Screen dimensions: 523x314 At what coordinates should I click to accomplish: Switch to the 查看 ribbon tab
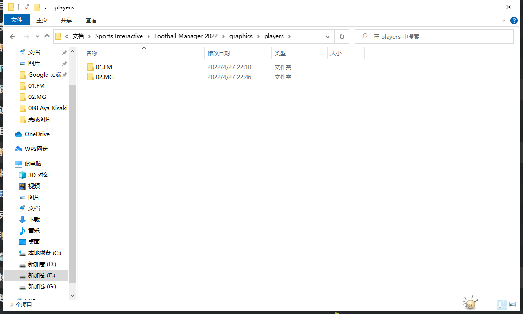[x=91, y=20]
